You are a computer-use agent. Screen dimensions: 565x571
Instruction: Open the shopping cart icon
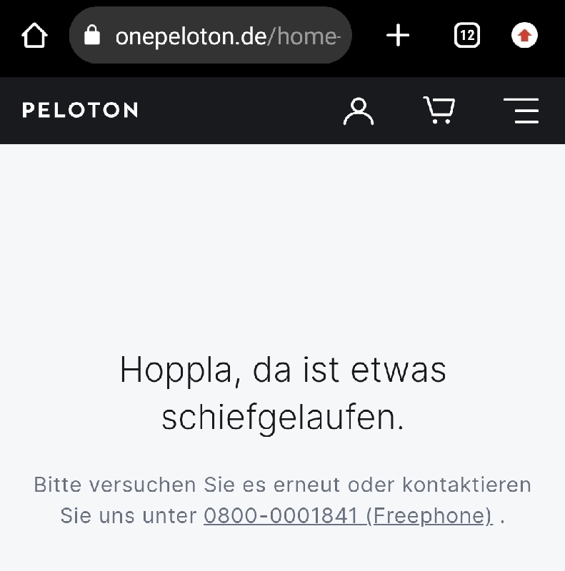tap(439, 111)
